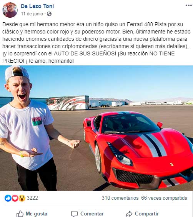Click the speech bubble comment icon
The height and width of the screenshot is (217, 193).
[74, 214]
